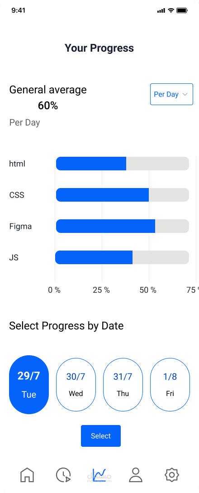Tap the cellular signal icon in status bar
This screenshot has width=199, height=493.
pos(161,11)
